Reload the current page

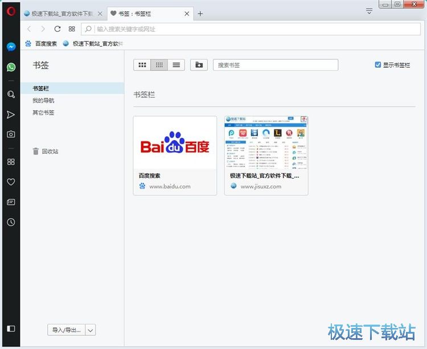57,29
